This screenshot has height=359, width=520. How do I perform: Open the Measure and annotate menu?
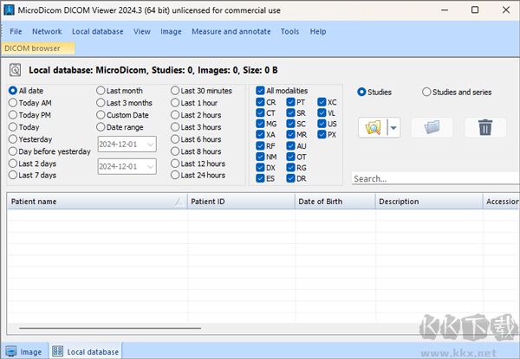231,31
